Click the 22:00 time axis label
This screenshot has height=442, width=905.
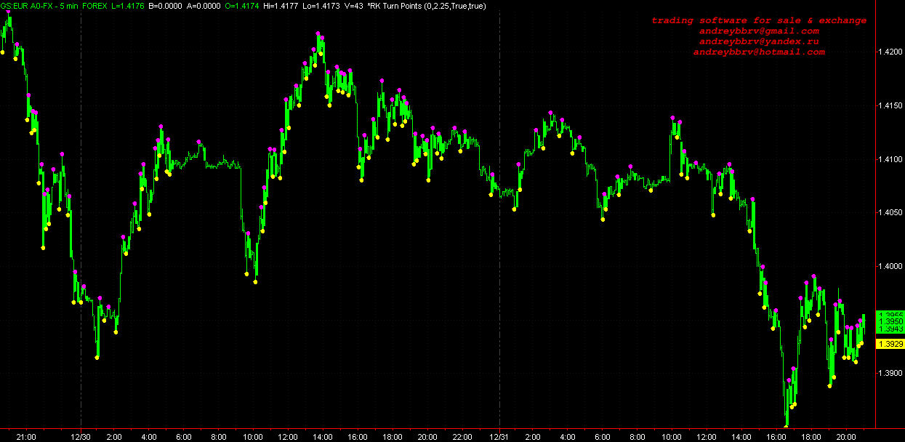462,437
